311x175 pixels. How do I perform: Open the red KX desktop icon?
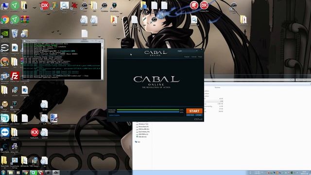coord(35,133)
